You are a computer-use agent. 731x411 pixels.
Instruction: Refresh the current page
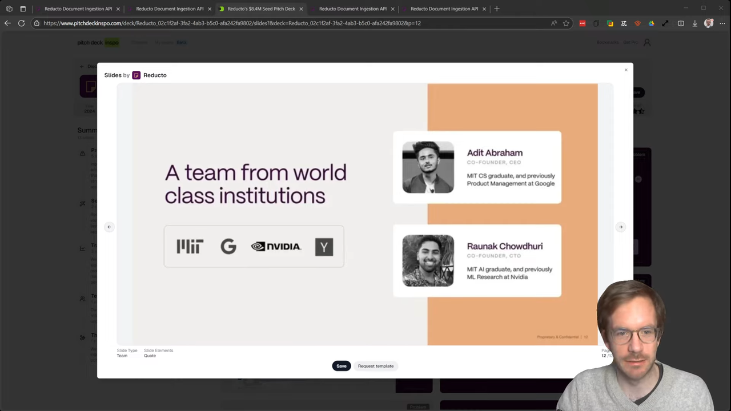coord(21,23)
